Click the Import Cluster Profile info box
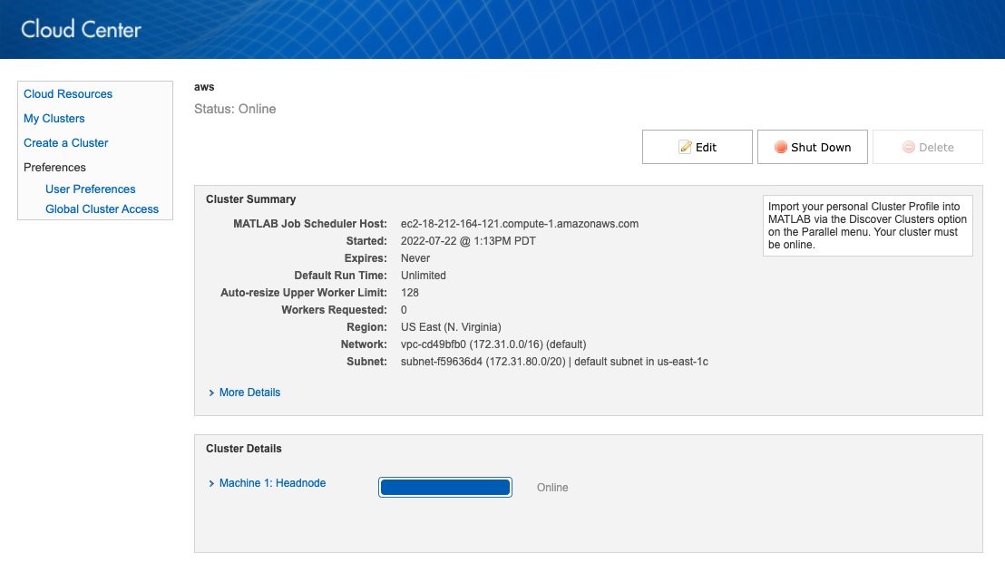The image size is (1005, 572). pyautogui.click(x=868, y=226)
